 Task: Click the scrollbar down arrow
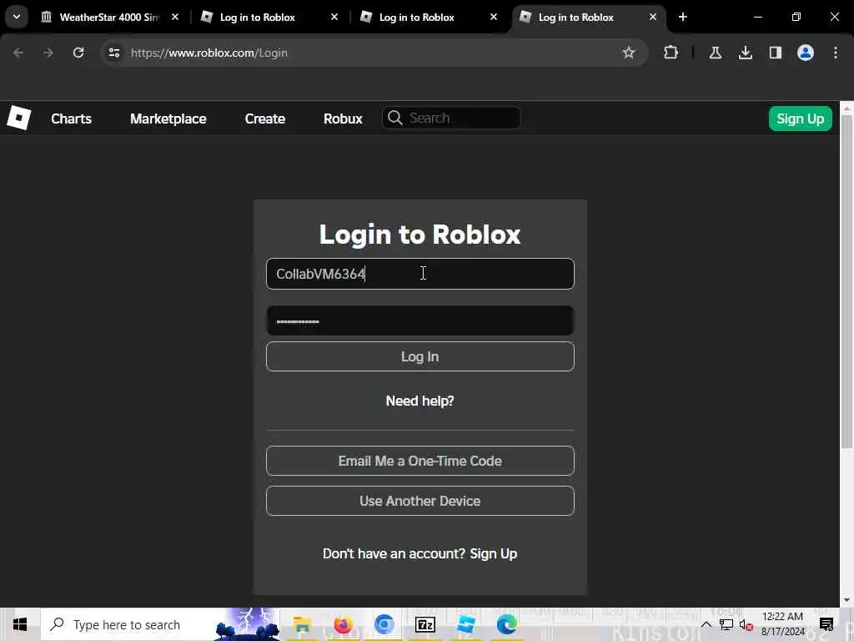click(846, 600)
